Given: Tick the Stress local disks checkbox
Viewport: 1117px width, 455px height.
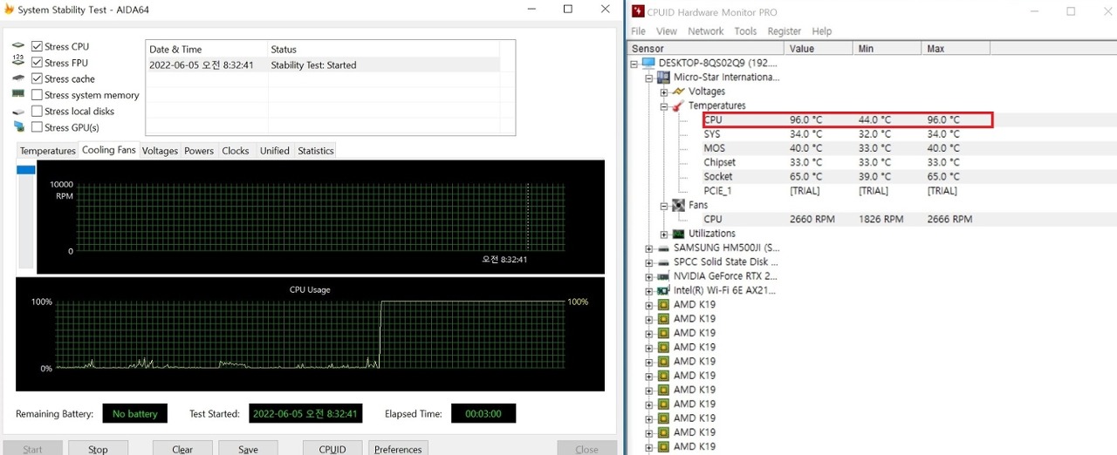Looking at the screenshot, I should 37,111.
